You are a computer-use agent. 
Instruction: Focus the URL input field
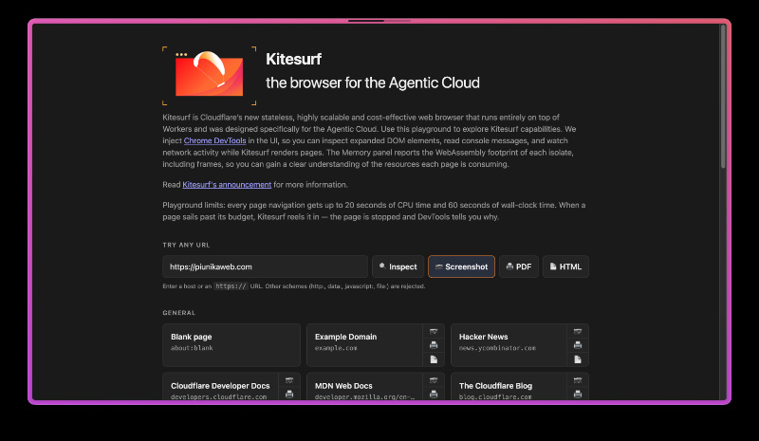click(266, 266)
